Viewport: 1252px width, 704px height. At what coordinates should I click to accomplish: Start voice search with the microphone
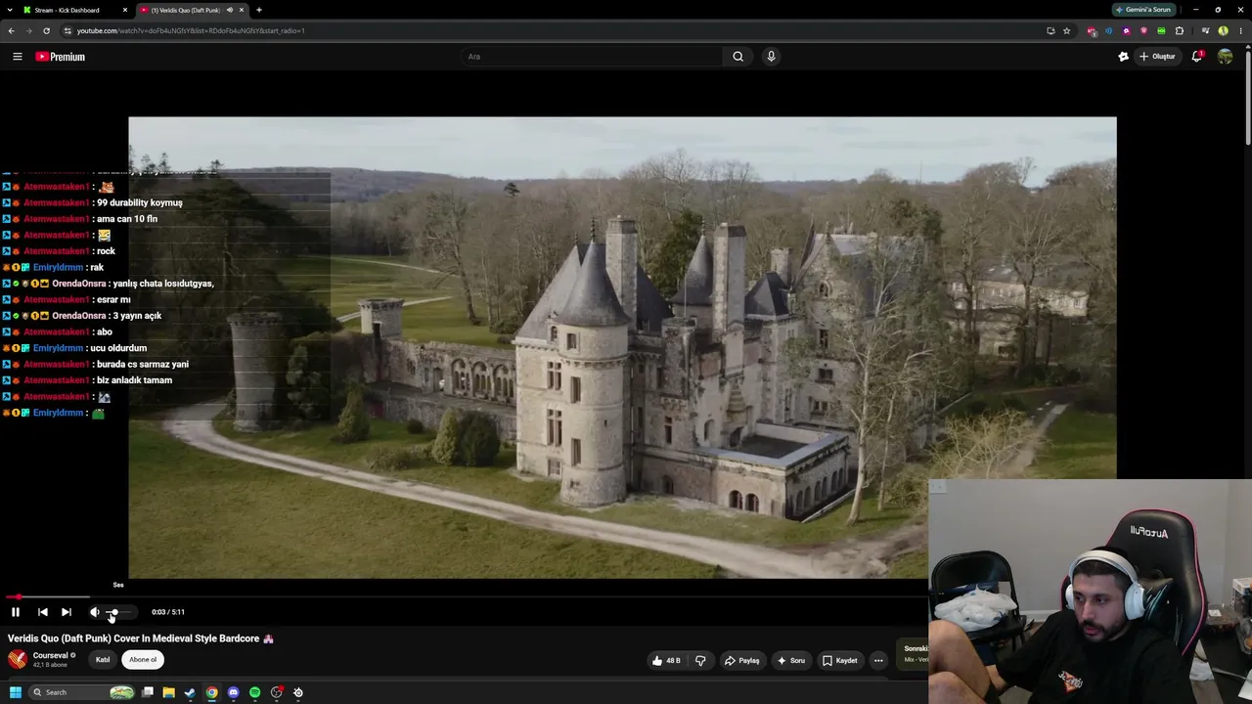pyautogui.click(x=771, y=57)
